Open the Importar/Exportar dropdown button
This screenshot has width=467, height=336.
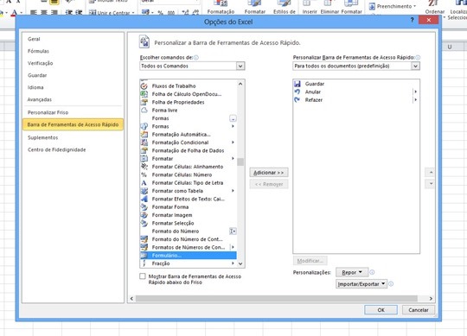(361, 284)
